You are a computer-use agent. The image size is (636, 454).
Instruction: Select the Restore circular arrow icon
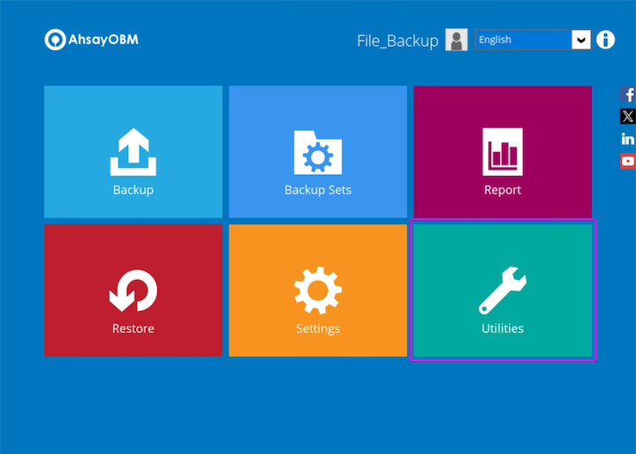132,291
